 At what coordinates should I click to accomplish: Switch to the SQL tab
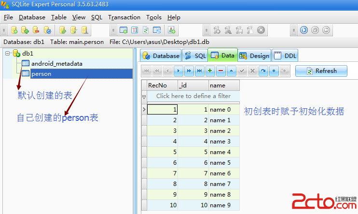[195, 56]
